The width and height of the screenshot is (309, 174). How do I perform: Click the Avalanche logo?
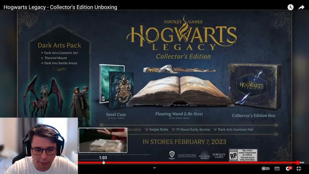[187, 156]
